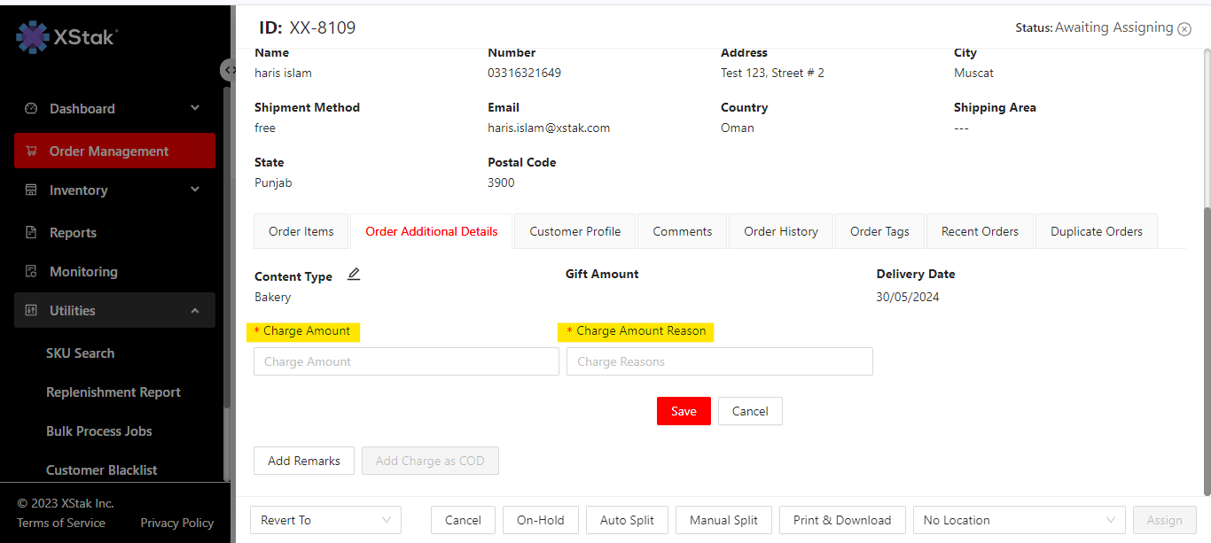The width and height of the screenshot is (1211, 543).
Task: Click the Dashboard gauge icon
Action: point(31,109)
